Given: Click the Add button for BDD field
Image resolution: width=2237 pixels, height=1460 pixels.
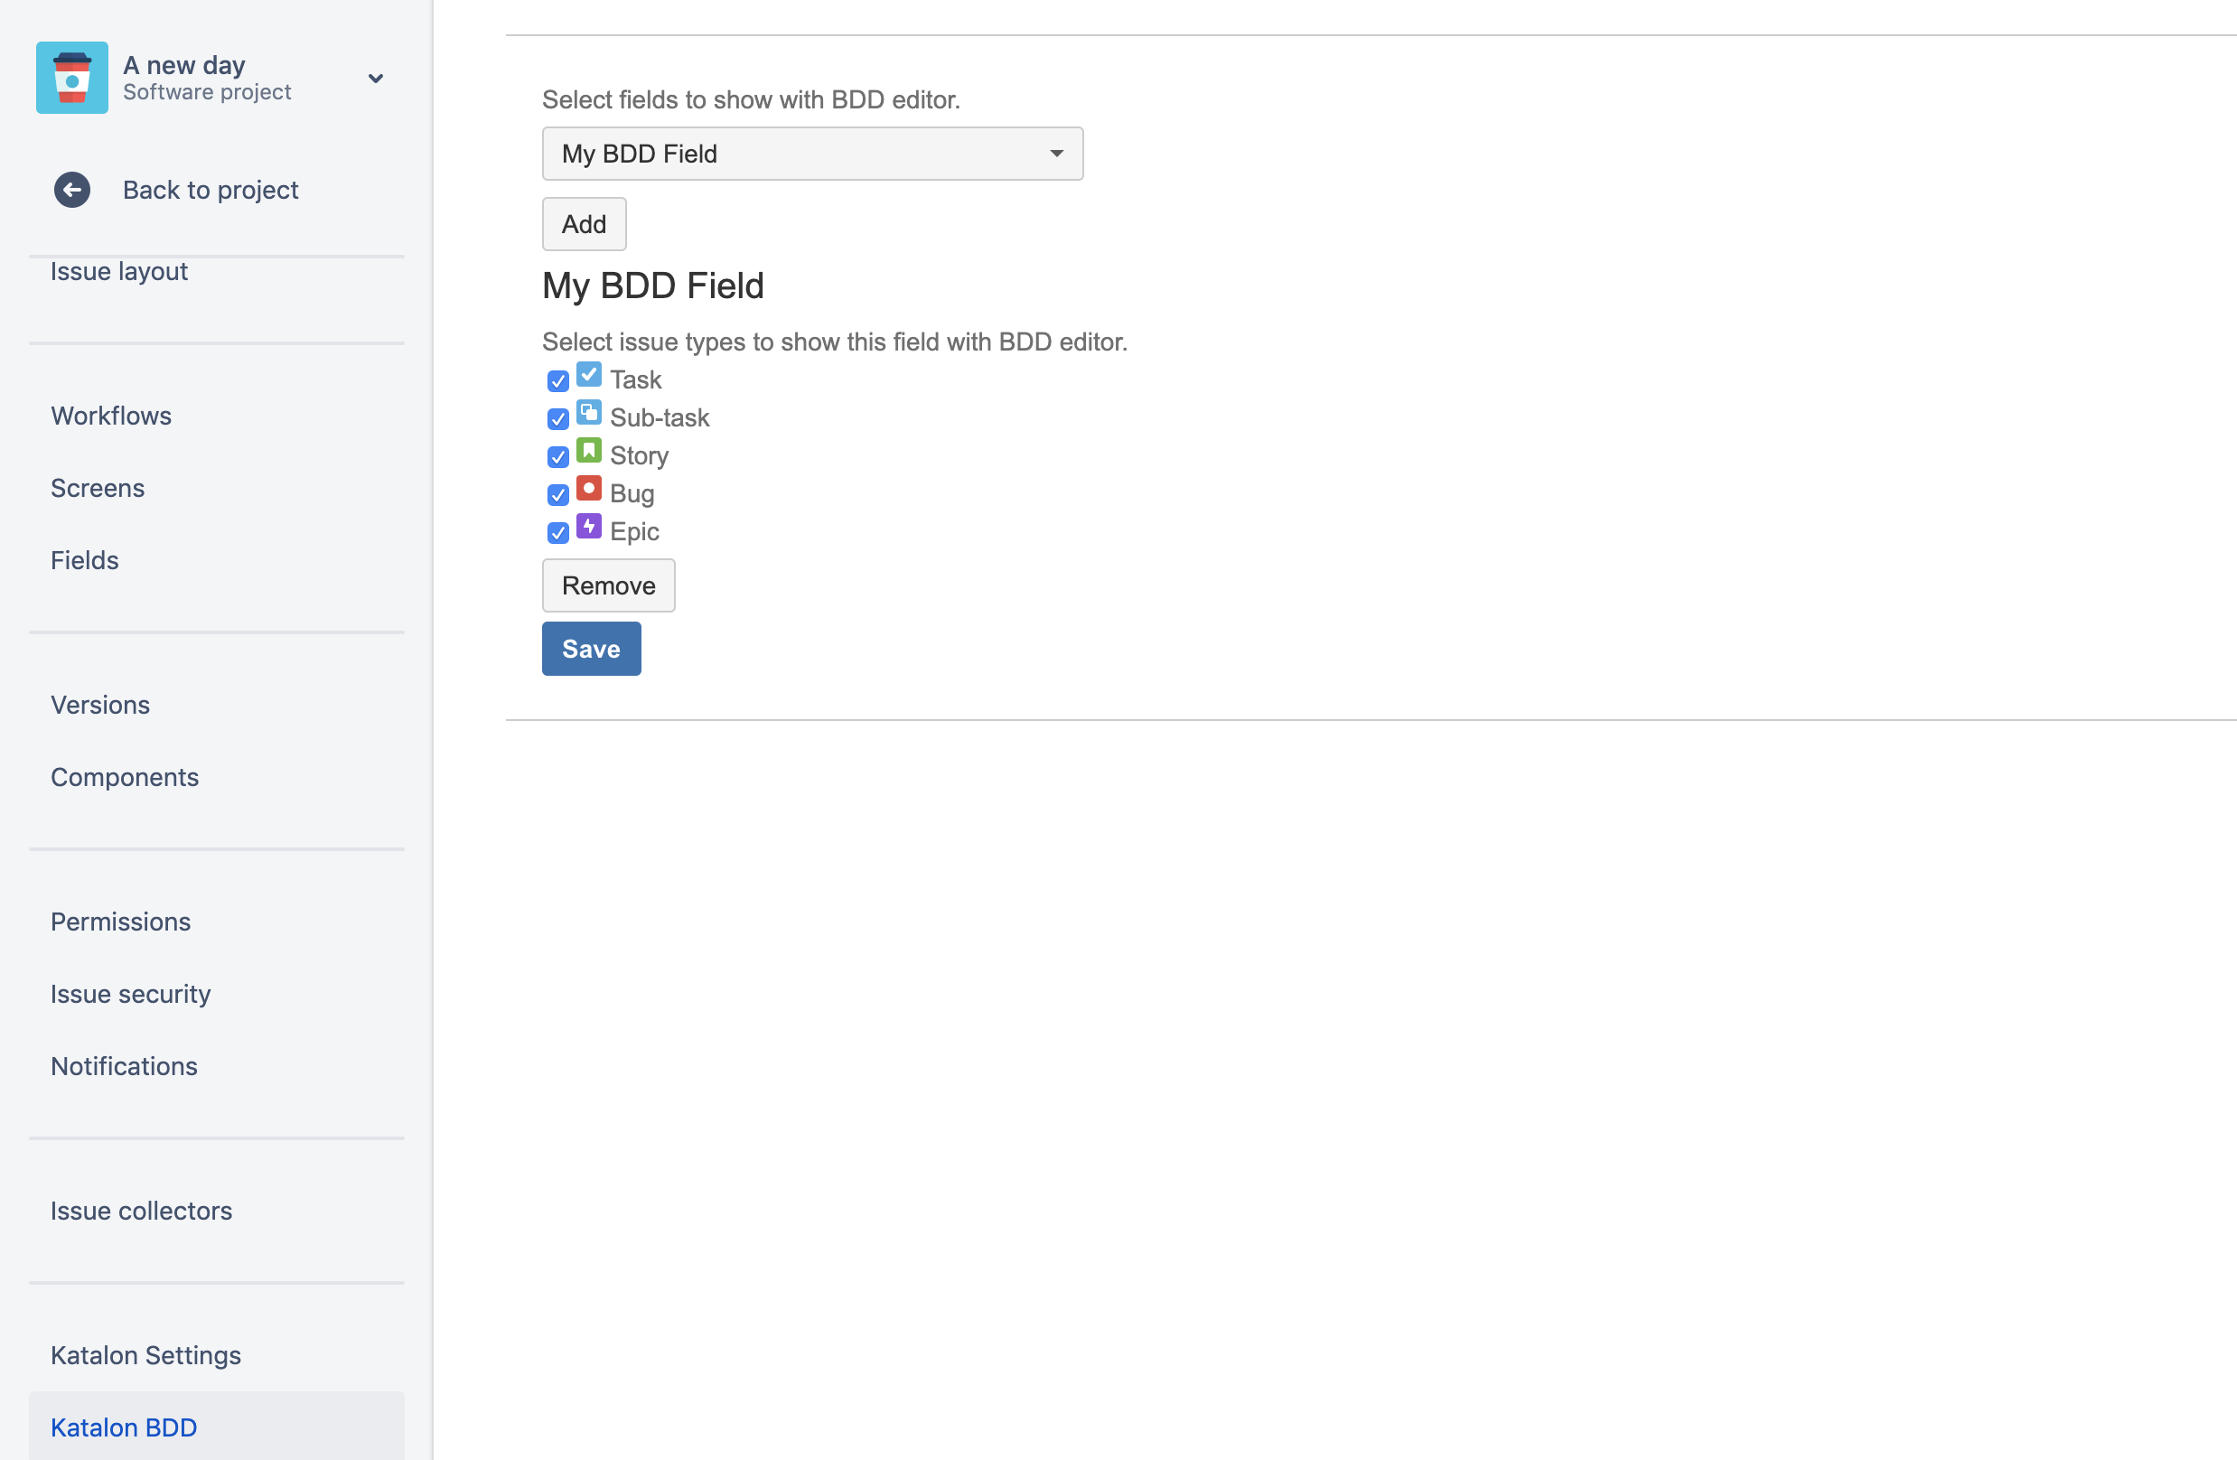Looking at the screenshot, I should click(x=584, y=223).
